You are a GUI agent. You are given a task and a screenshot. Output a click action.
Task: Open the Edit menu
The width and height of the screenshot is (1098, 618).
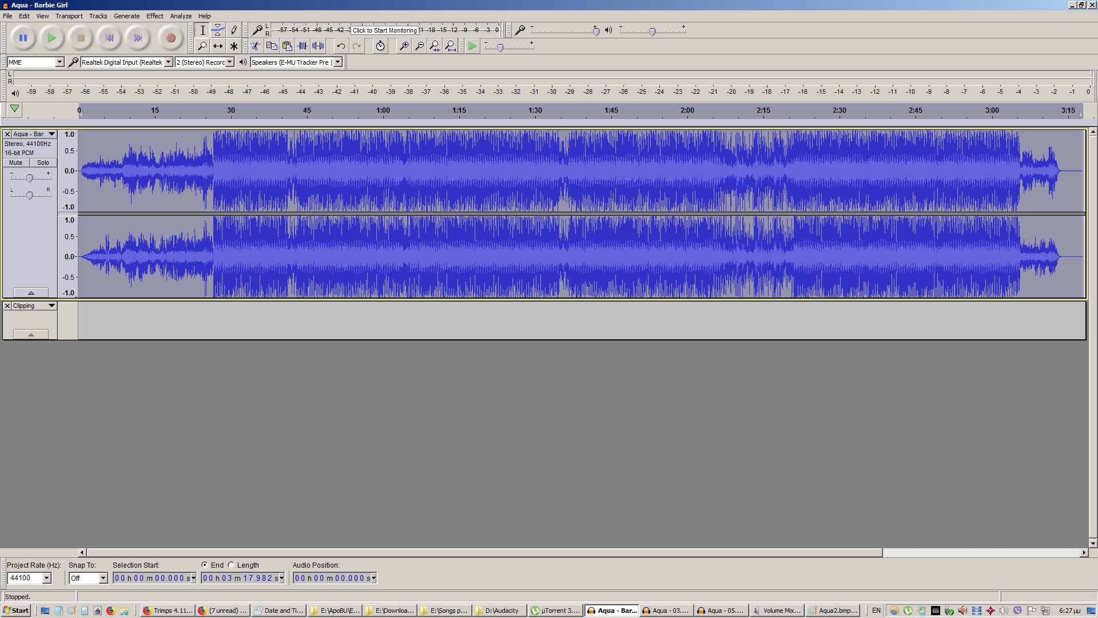pyautogui.click(x=24, y=16)
